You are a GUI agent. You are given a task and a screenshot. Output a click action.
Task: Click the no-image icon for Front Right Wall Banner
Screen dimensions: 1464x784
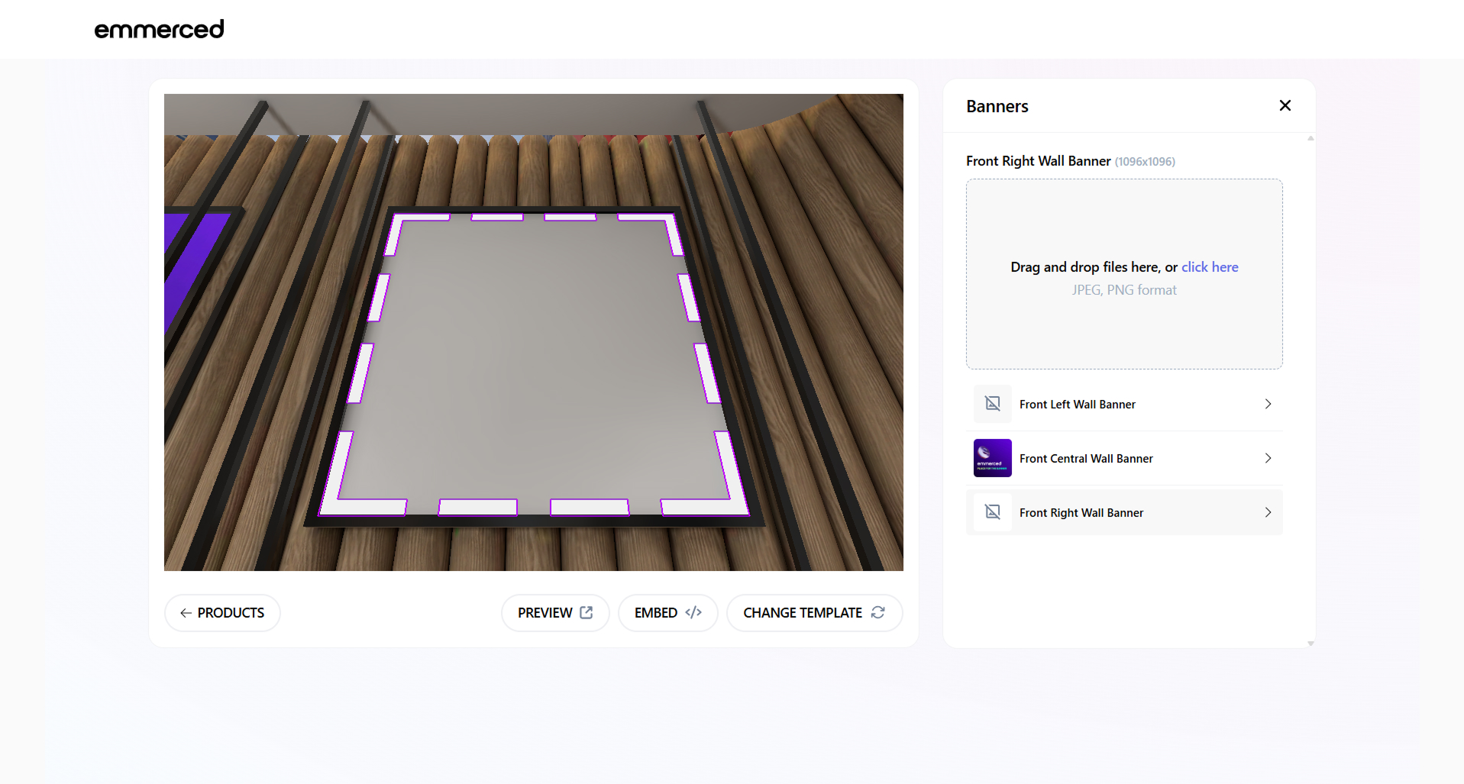click(x=992, y=512)
